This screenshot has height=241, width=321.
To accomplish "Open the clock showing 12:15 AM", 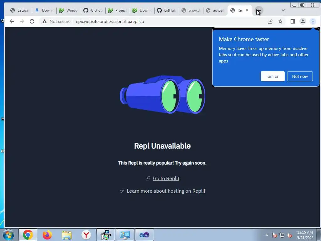I will click(305, 235).
